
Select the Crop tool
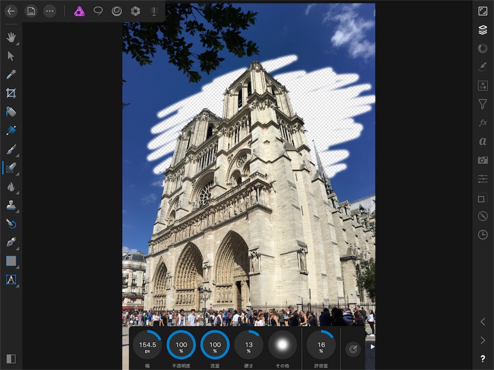(x=11, y=93)
